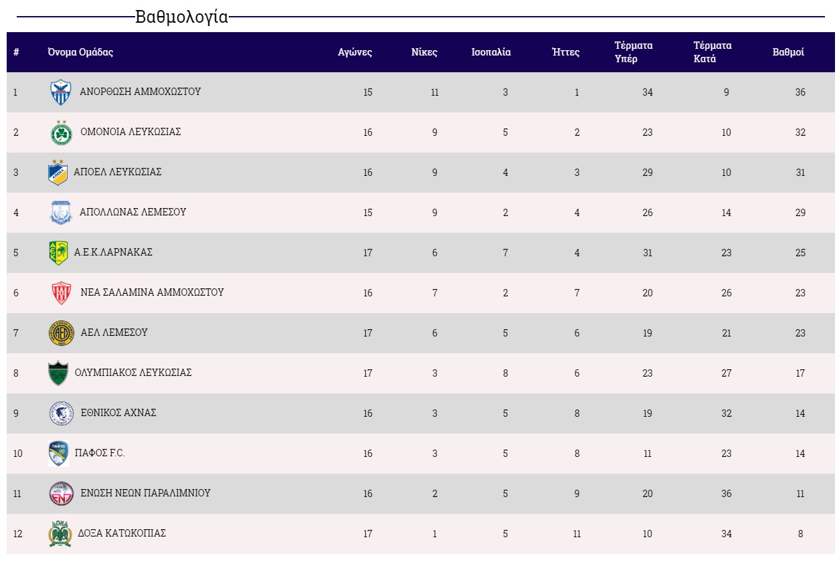
Task: Click Enosi Paralimniou goals-against value 36
Action: pyautogui.click(x=727, y=494)
